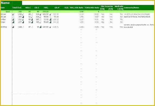Select the Comments/Notes header

click(x=131, y=8)
